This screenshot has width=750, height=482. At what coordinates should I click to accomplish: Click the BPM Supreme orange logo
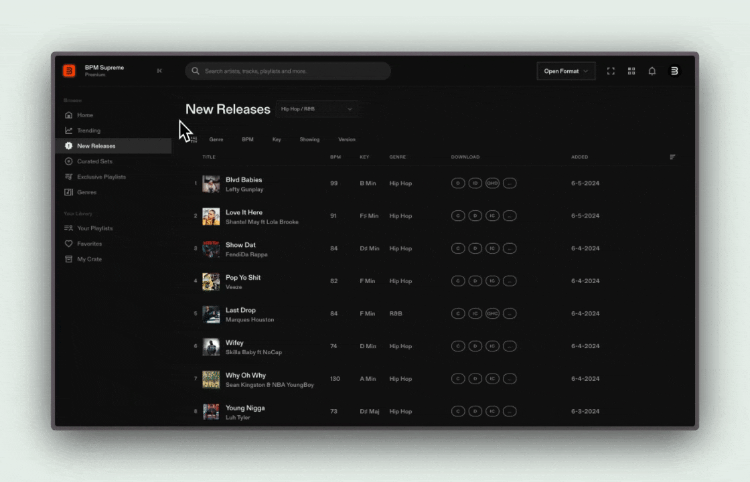[x=69, y=71]
